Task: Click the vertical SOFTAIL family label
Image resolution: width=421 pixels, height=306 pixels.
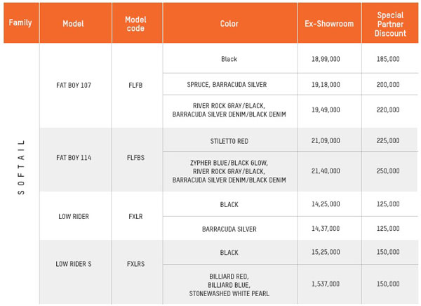Action: click(20, 167)
